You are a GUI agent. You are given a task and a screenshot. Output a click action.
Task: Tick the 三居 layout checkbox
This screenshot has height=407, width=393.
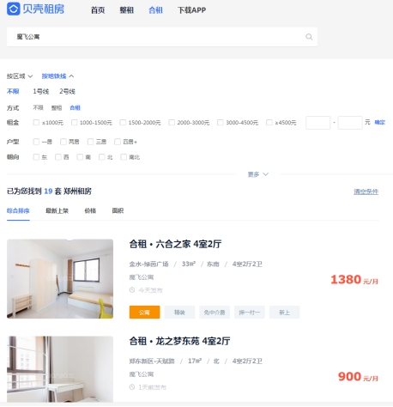[90, 142]
